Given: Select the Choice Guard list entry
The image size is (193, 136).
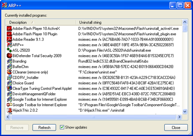Looking at the screenshot, I should pyautogui.click(x=94, y=83).
